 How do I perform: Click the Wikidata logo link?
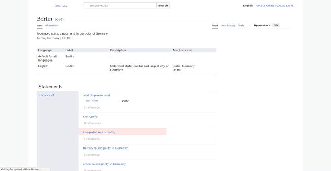60,6
